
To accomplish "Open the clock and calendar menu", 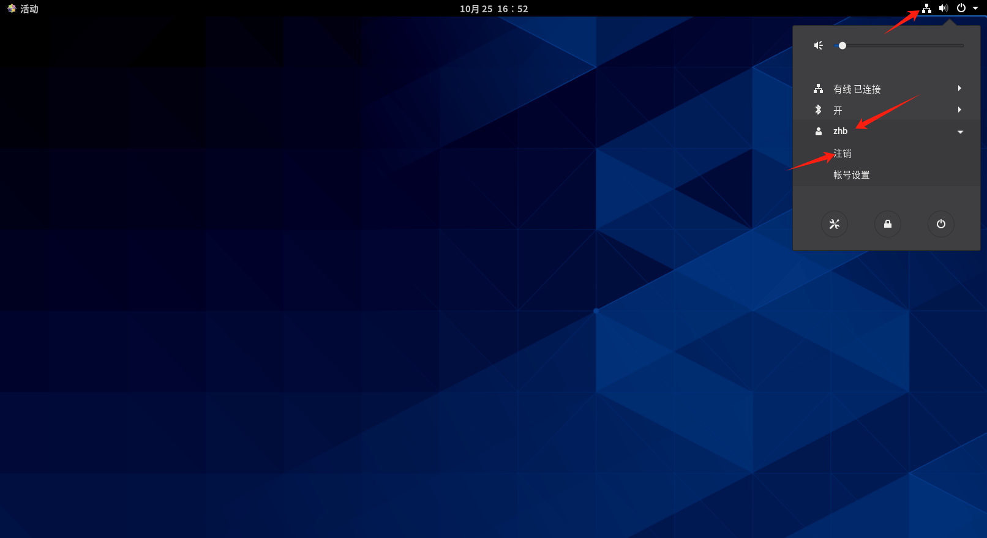I will [x=493, y=9].
